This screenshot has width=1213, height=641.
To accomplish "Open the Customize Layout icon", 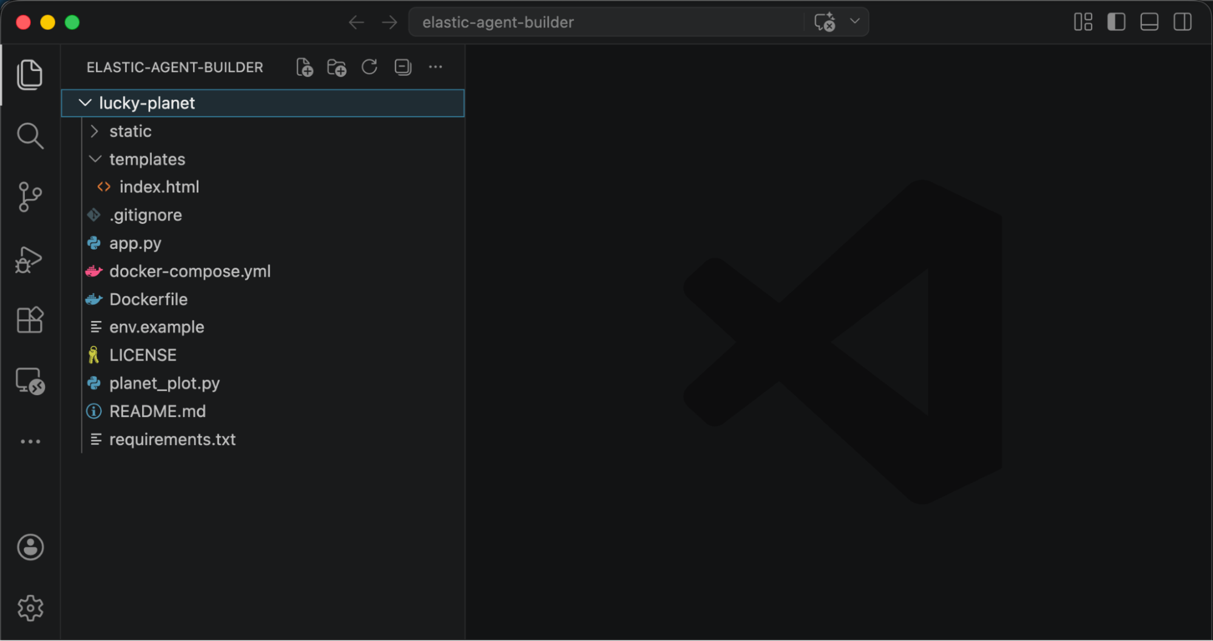I will [1083, 22].
